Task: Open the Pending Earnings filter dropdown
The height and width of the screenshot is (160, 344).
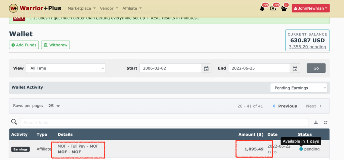Action: click(299, 88)
